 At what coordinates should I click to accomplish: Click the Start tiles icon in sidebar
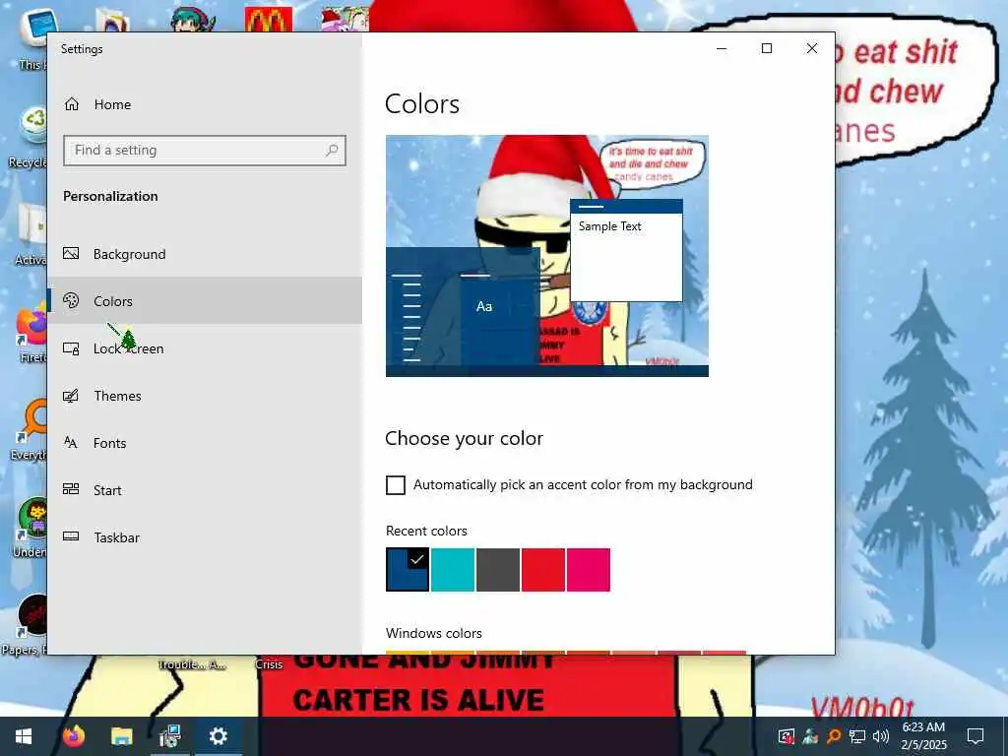pos(71,490)
